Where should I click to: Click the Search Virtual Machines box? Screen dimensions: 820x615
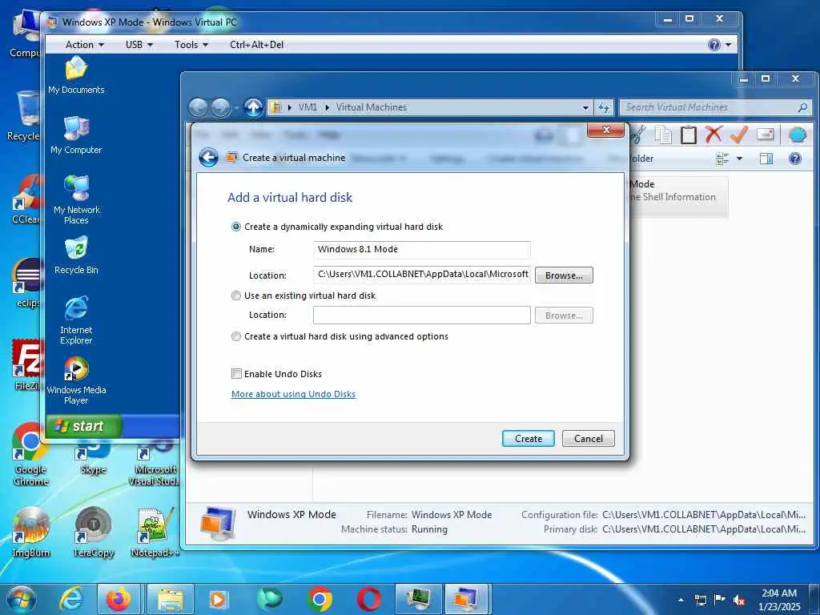(x=715, y=107)
